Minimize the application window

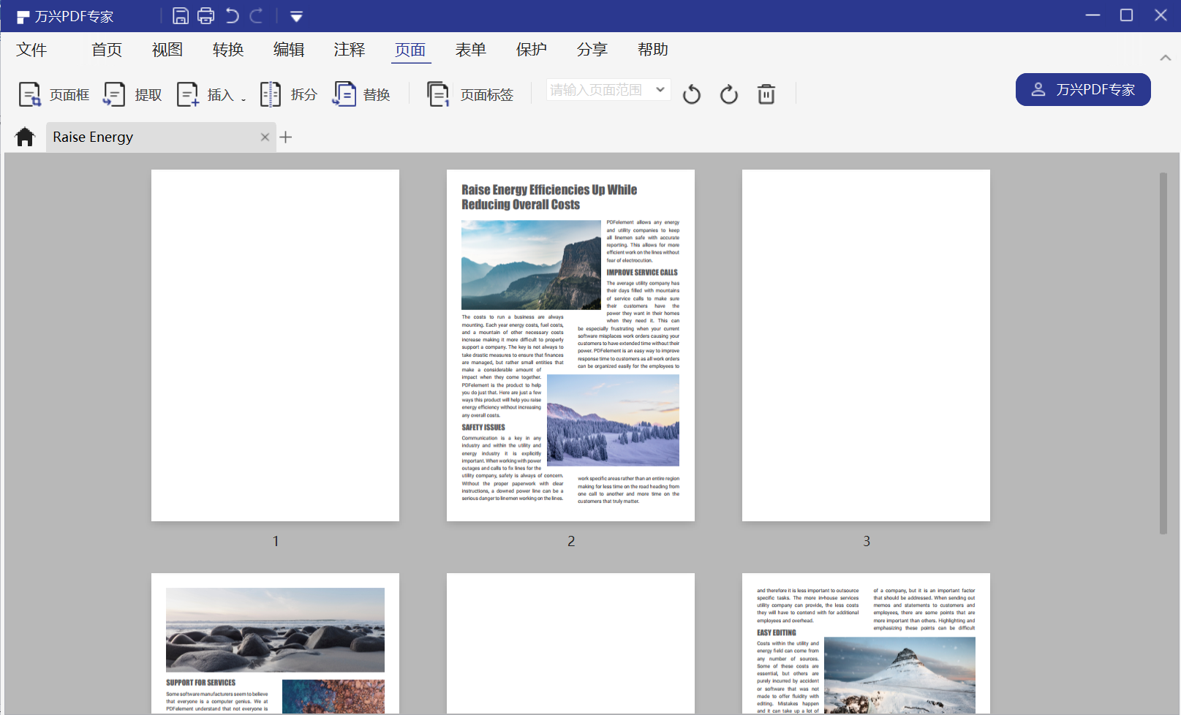(x=1093, y=15)
